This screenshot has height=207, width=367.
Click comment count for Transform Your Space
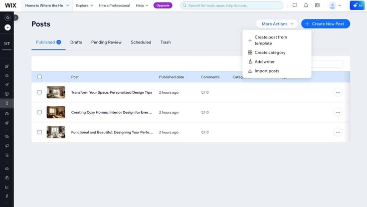[x=205, y=92]
